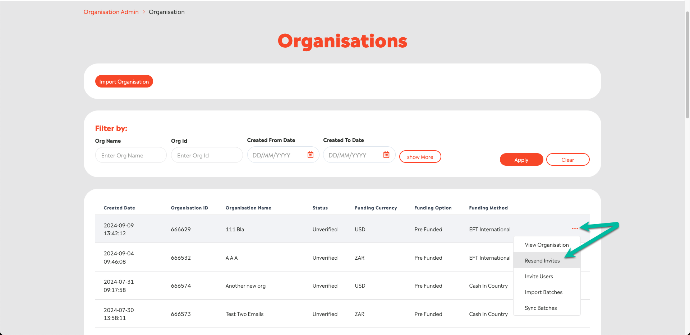This screenshot has height=335, width=690.
Task: Click the page vertical scrollbar
Action: click(687, 65)
